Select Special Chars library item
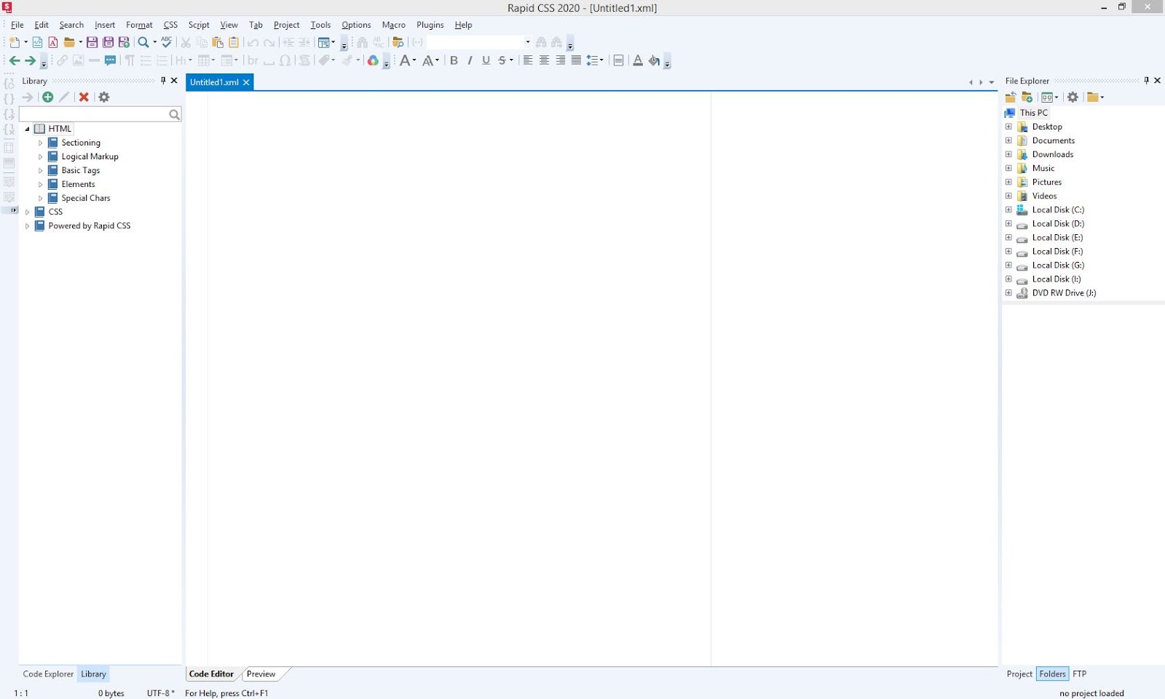This screenshot has width=1165, height=699. [x=86, y=198]
